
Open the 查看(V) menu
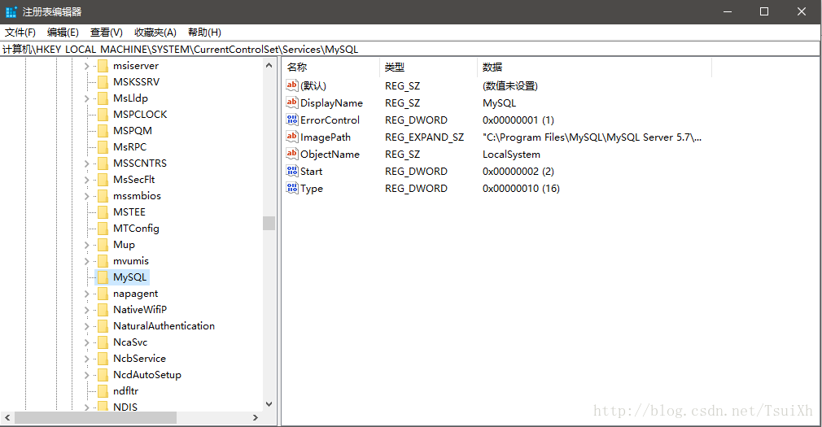[107, 33]
